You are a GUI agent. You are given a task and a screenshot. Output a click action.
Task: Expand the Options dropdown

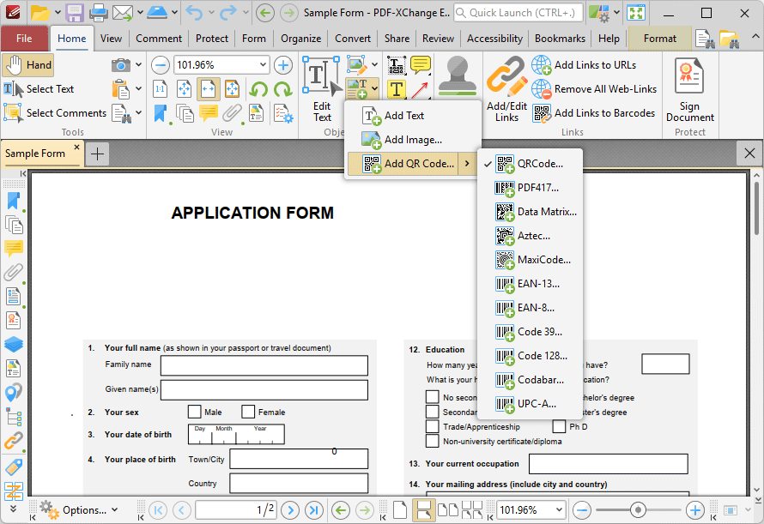(114, 510)
